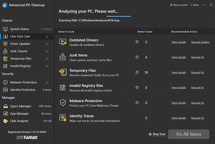Open Disk Analyzer from sidebar
This screenshot has width=215, height=144.
click(x=20, y=121)
